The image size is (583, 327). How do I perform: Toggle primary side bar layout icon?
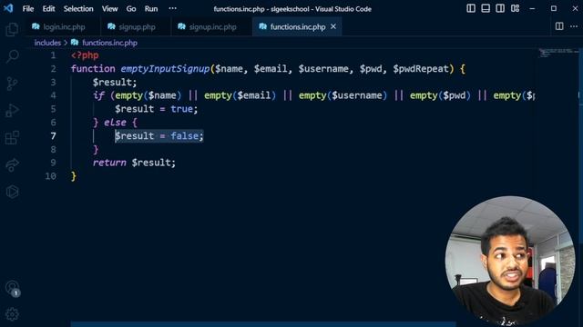(471, 8)
